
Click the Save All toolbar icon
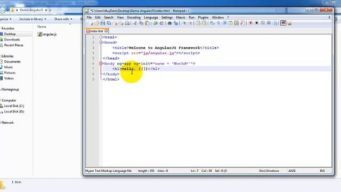click(x=109, y=23)
